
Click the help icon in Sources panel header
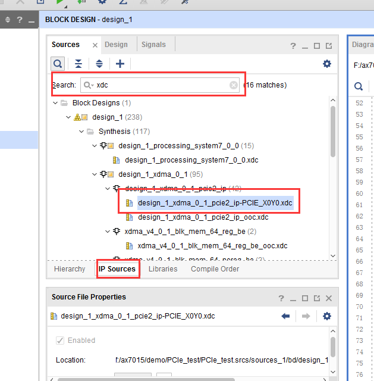coord(293,46)
